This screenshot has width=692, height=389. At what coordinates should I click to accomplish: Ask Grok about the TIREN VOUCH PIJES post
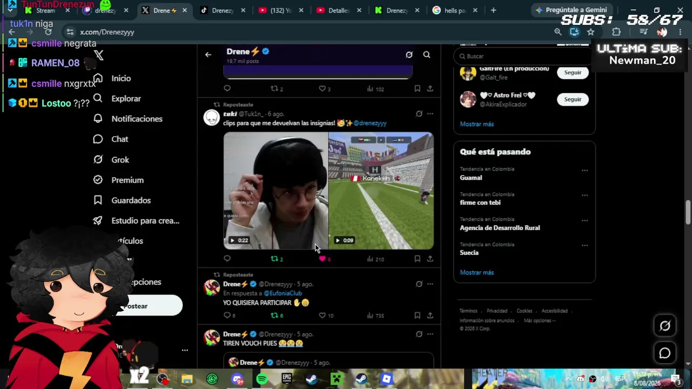tap(419, 334)
